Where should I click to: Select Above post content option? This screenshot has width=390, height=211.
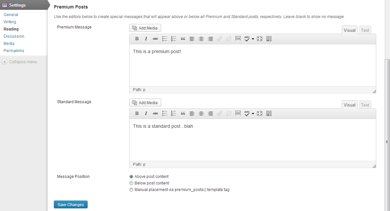tap(131, 177)
